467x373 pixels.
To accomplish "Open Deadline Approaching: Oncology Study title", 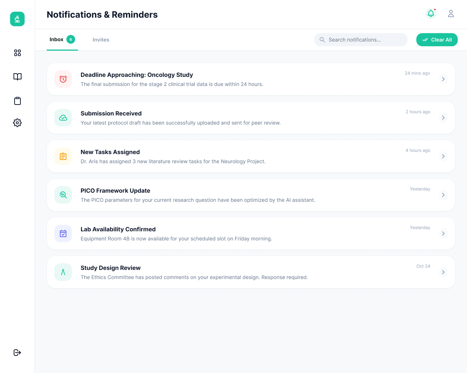I will coord(137,75).
